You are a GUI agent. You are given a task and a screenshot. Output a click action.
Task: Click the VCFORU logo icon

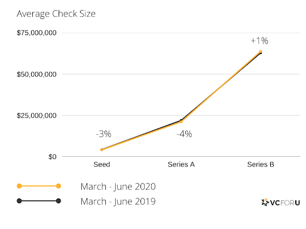265,202
